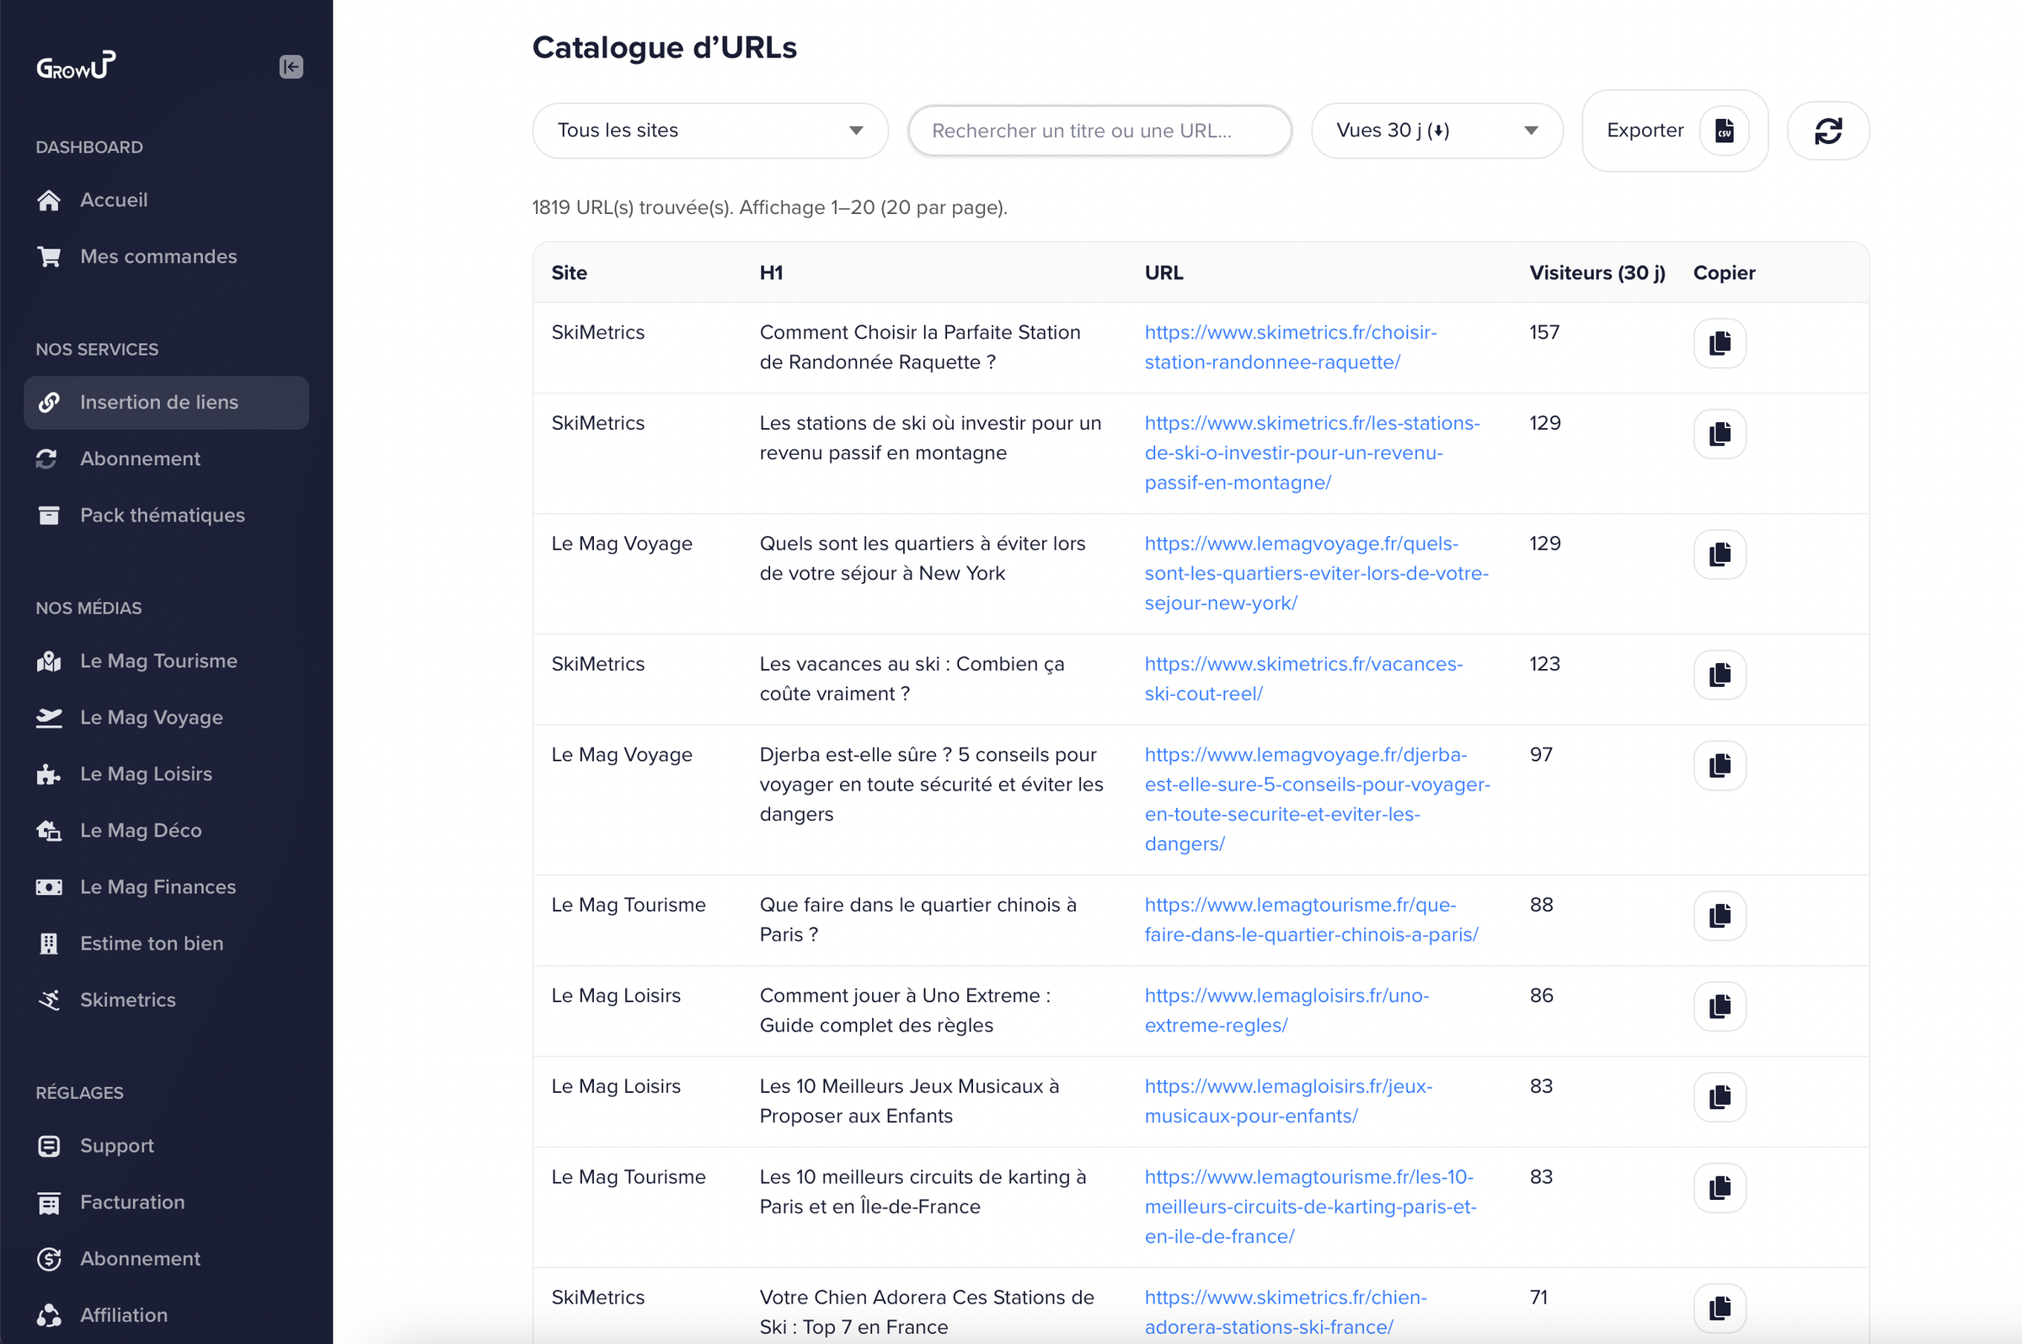This screenshot has height=1344, width=2022.
Task: Click the Abonnement refresh icon in sidebar
Action: [x=46, y=458]
